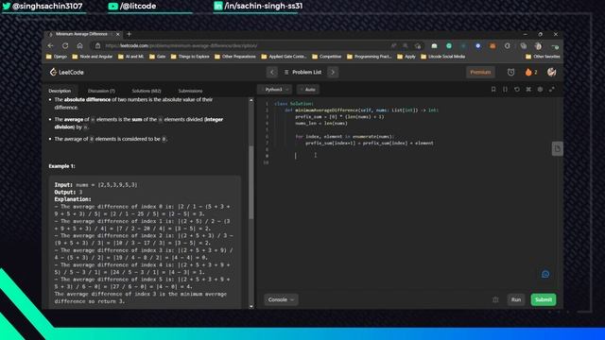This screenshot has height=340, width=605.
Task: Click the curly braces format code icon
Action: [x=505, y=90]
